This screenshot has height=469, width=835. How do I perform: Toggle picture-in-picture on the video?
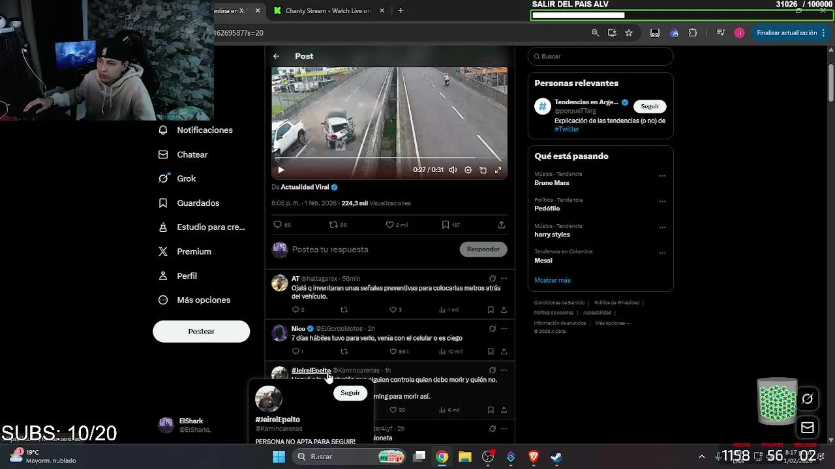(483, 170)
